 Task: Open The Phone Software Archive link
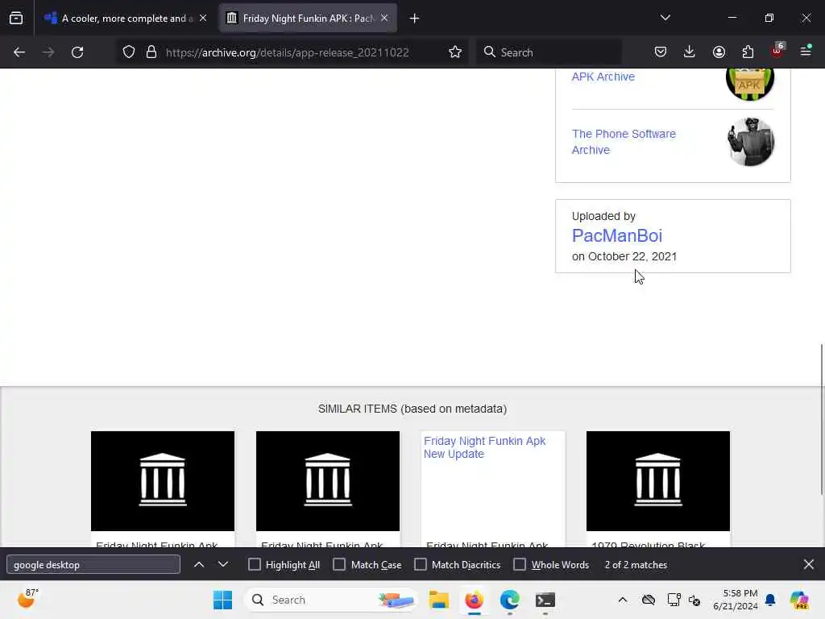tap(624, 142)
